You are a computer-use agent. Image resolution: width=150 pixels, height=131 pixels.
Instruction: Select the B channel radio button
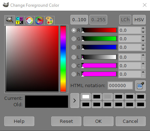click(74, 47)
